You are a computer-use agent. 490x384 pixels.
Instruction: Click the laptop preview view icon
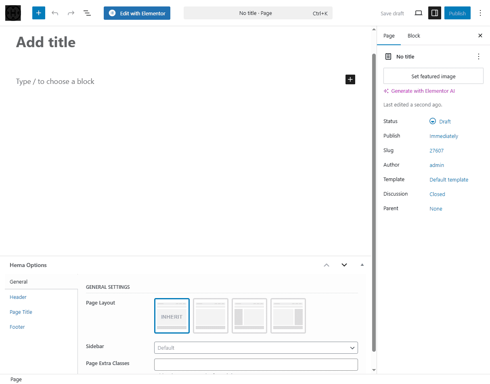point(419,13)
